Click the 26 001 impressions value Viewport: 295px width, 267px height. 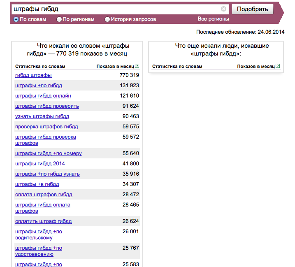(x=130, y=232)
